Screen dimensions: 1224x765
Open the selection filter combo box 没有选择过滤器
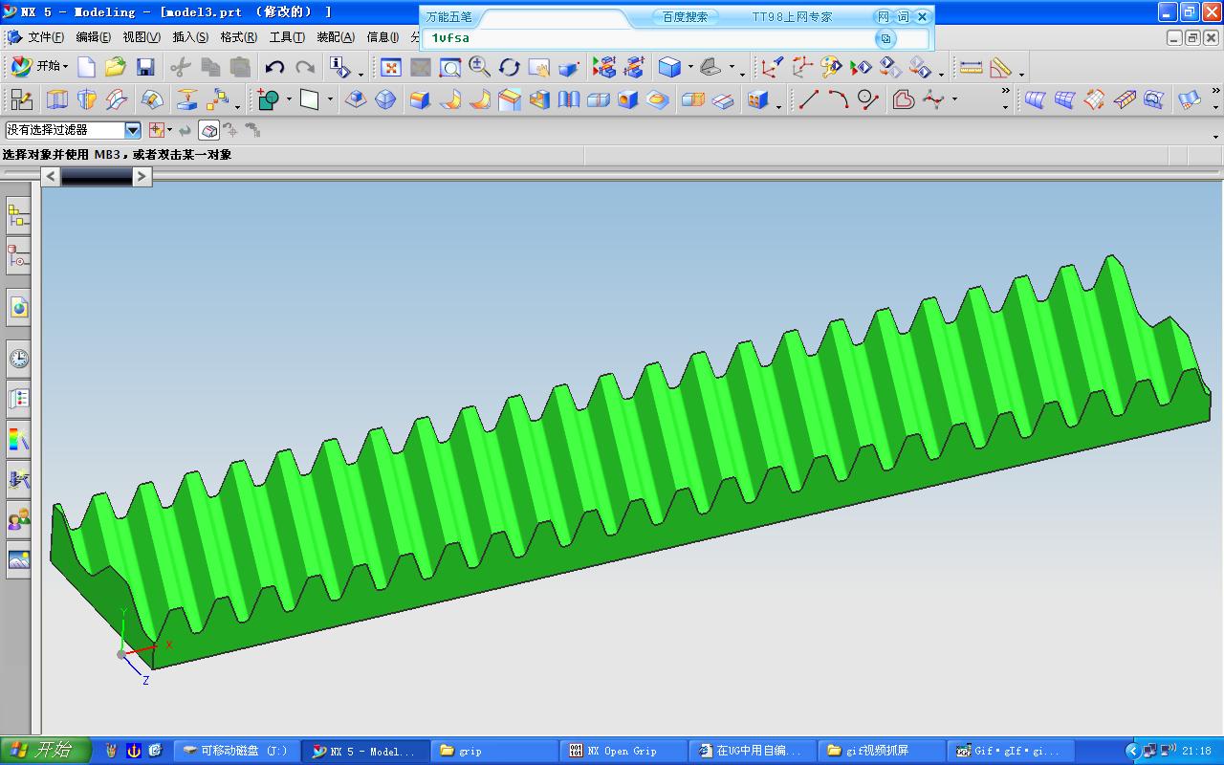tap(73, 130)
